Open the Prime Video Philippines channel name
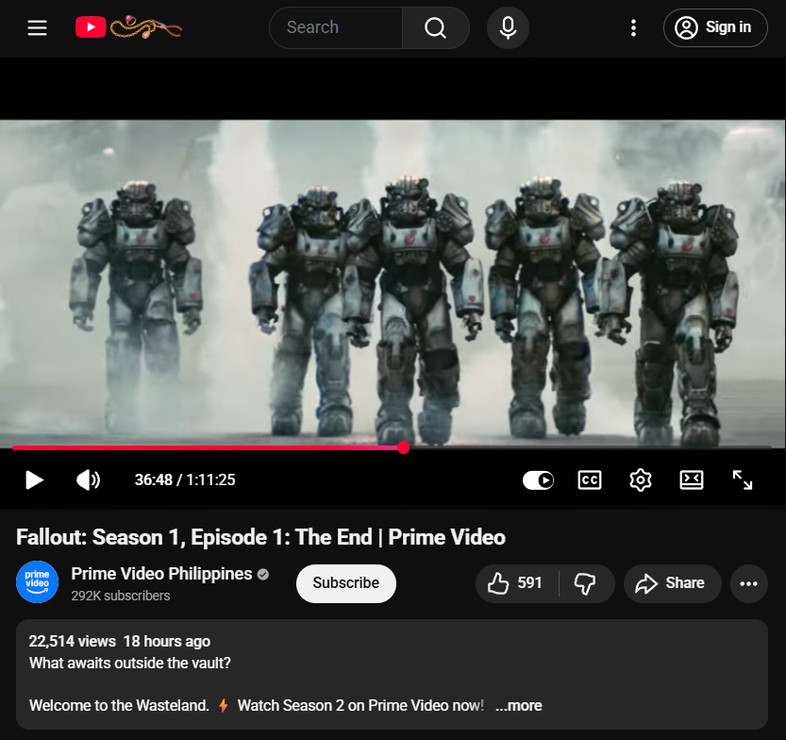786x740 pixels. pos(161,574)
